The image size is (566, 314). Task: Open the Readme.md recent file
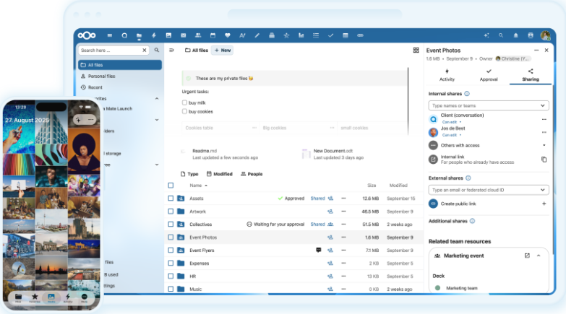(220, 154)
